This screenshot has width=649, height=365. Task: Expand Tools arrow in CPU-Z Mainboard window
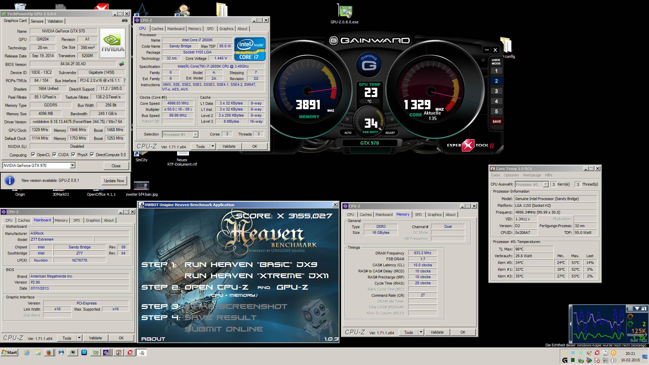coord(79,338)
